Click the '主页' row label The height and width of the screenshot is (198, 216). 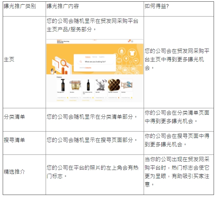click(x=9, y=59)
